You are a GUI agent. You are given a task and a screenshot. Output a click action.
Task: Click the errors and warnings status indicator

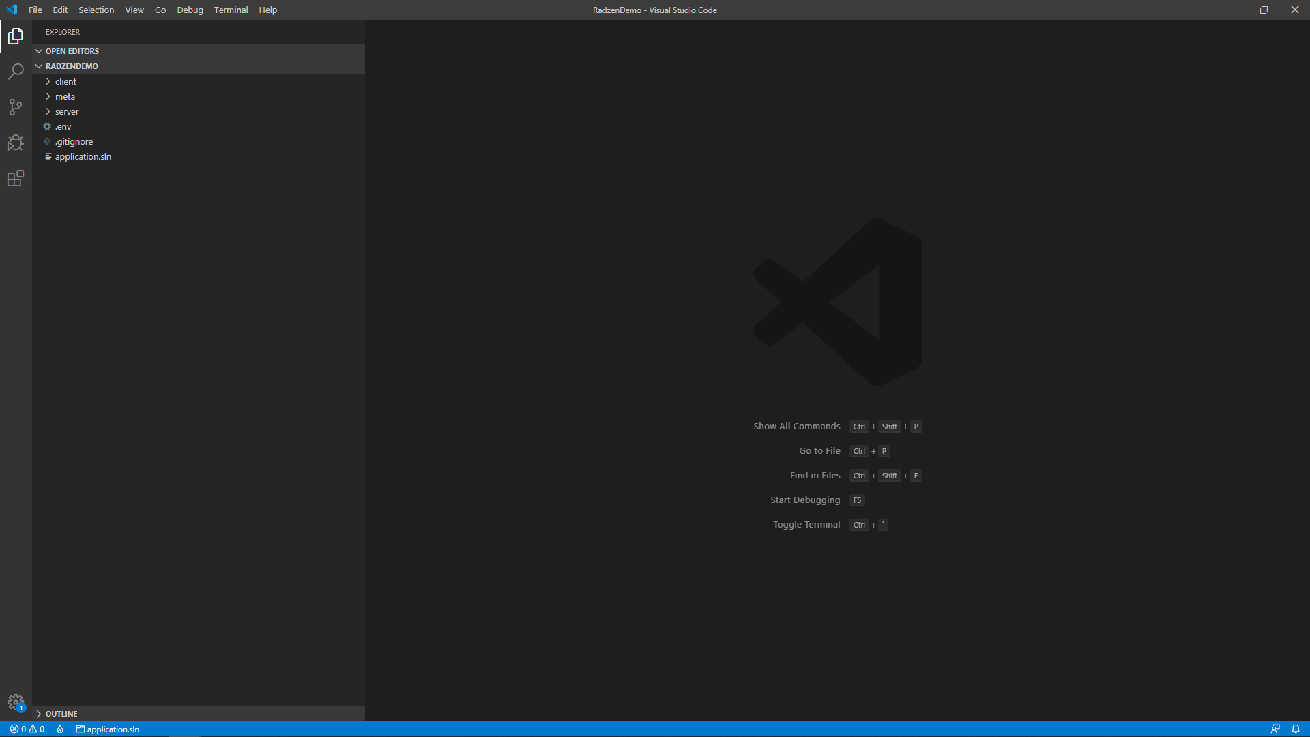pyautogui.click(x=27, y=729)
